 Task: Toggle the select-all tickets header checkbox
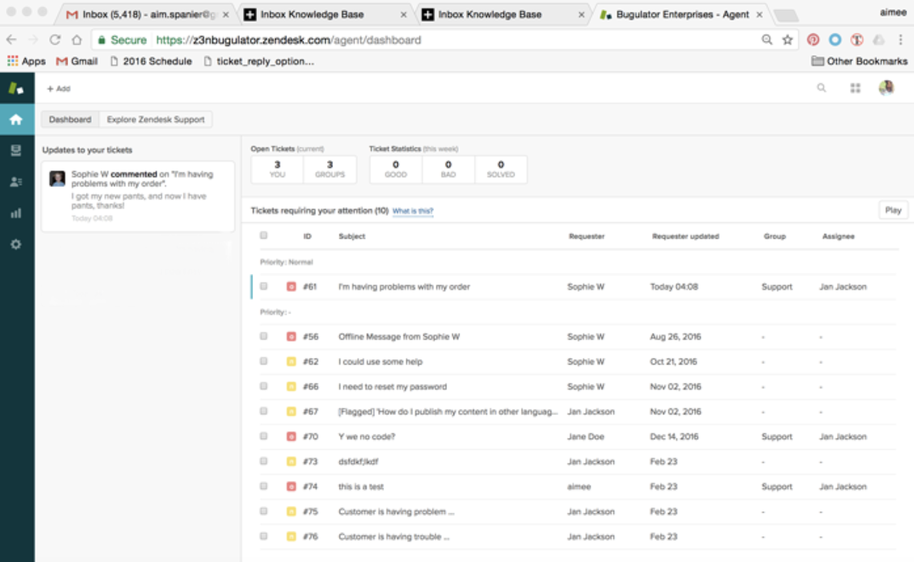click(x=263, y=236)
